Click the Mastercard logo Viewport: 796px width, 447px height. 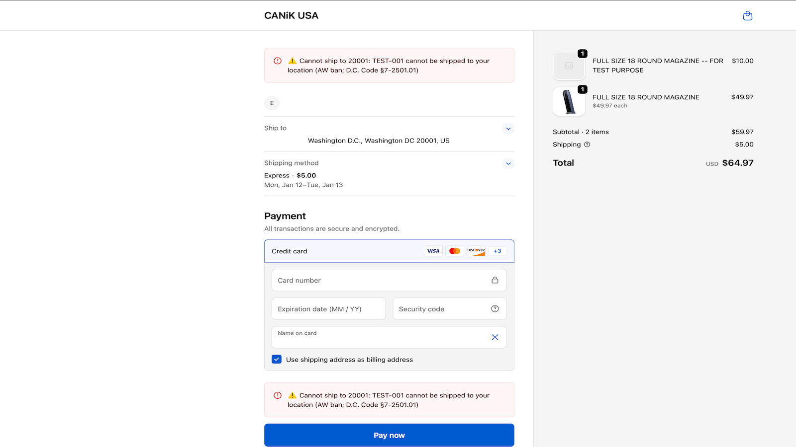pyautogui.click(x=454, y=251)
